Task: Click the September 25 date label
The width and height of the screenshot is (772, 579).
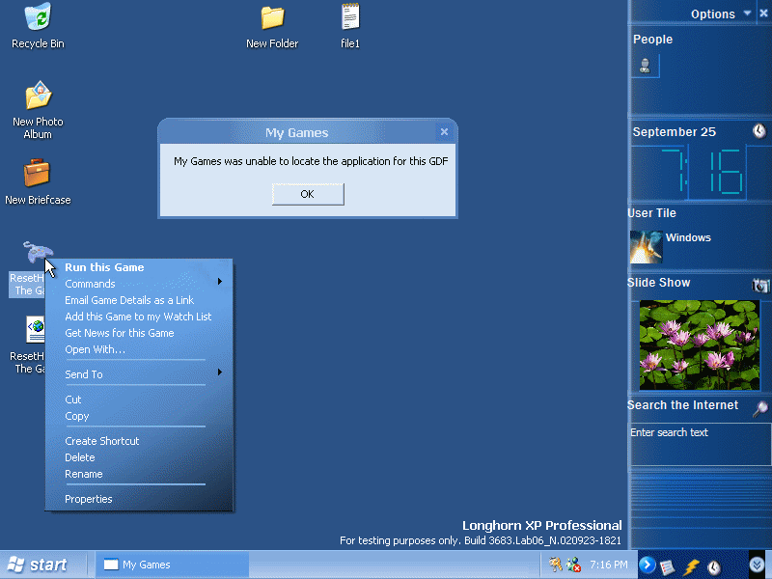Action: [674, 132]
